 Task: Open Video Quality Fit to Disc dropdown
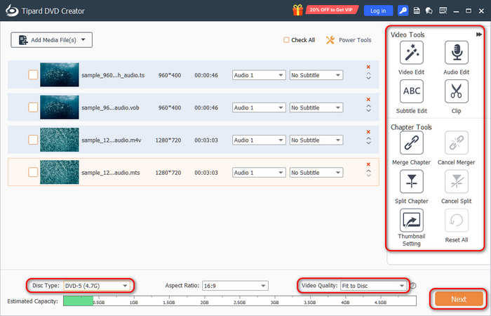click(x=373, y=286)
